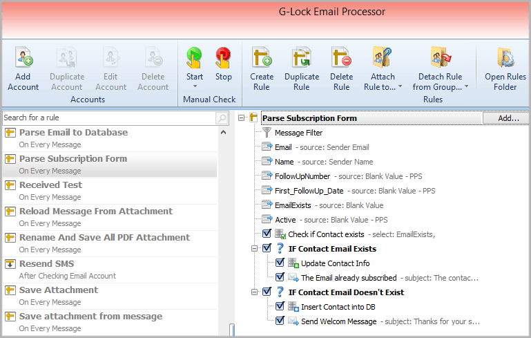Click the Duplicate Account icon

point(67,57)
